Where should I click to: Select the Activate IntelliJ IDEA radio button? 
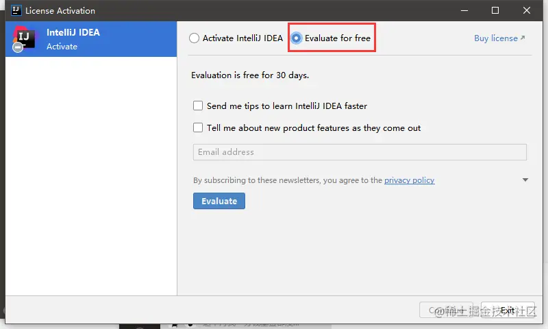(195, 38)
